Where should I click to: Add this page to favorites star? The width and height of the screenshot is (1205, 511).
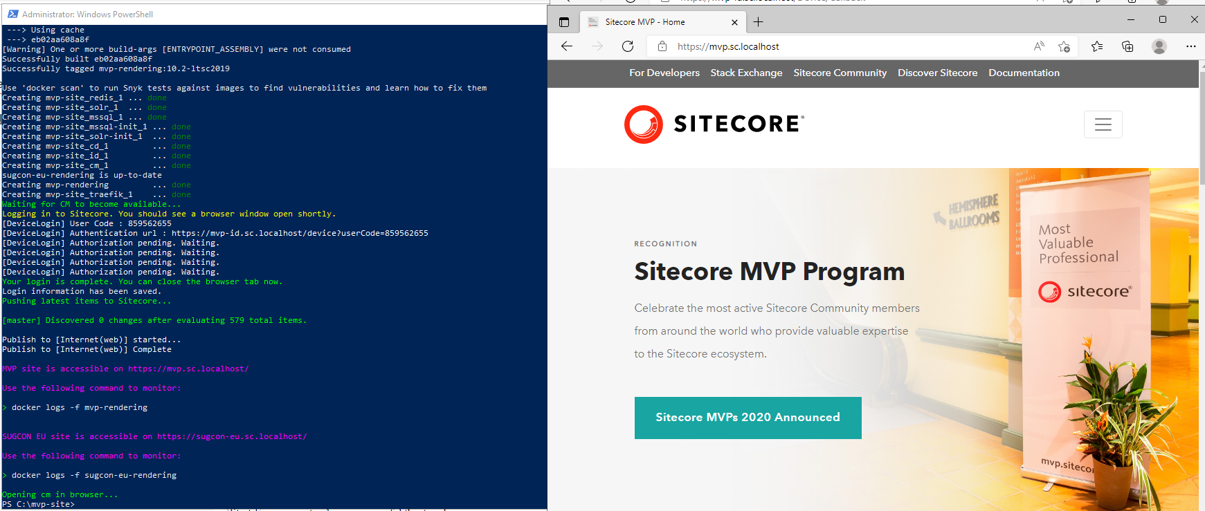[x=1064, y=46]
